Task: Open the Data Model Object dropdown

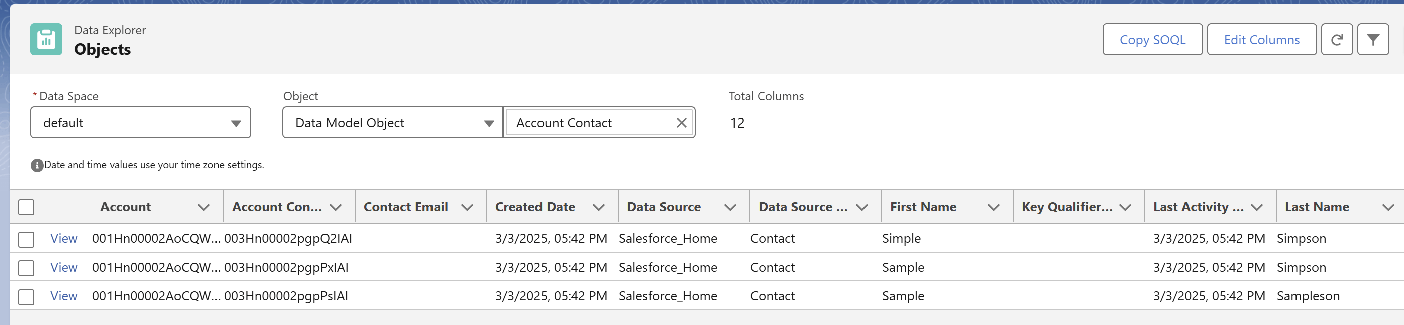Action: (x=392, y=123)
